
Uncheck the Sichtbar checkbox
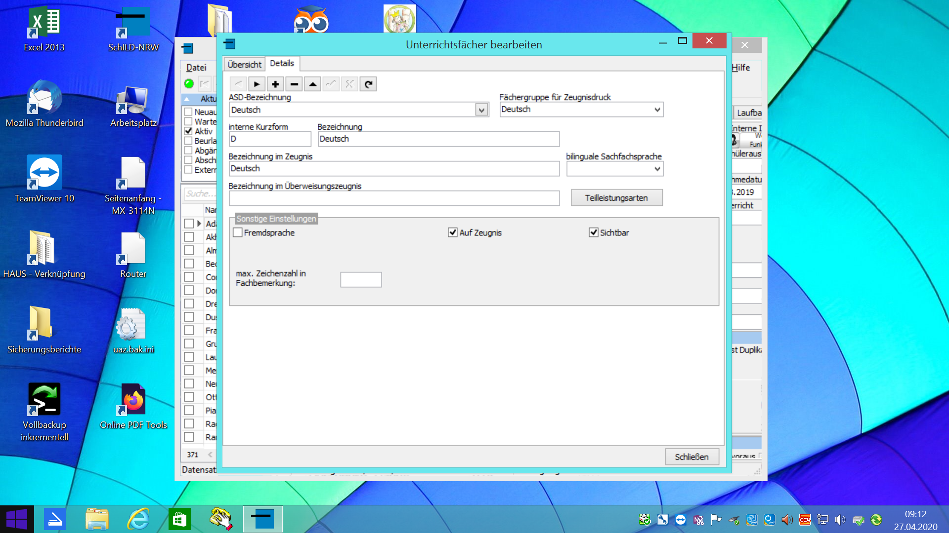click(594, 232)
